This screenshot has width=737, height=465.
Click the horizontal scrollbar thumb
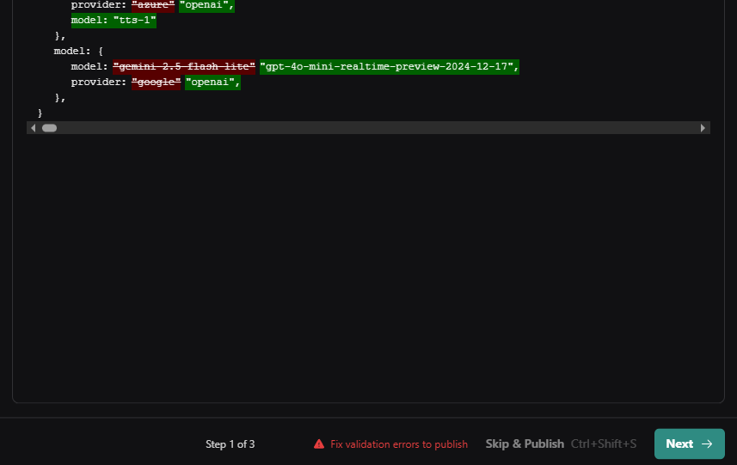click(49, 128)
